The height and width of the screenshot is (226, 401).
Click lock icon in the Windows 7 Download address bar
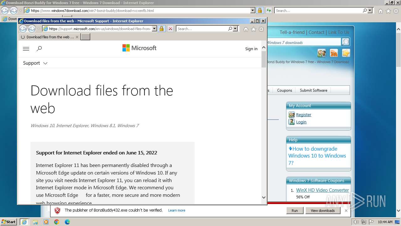260,10
